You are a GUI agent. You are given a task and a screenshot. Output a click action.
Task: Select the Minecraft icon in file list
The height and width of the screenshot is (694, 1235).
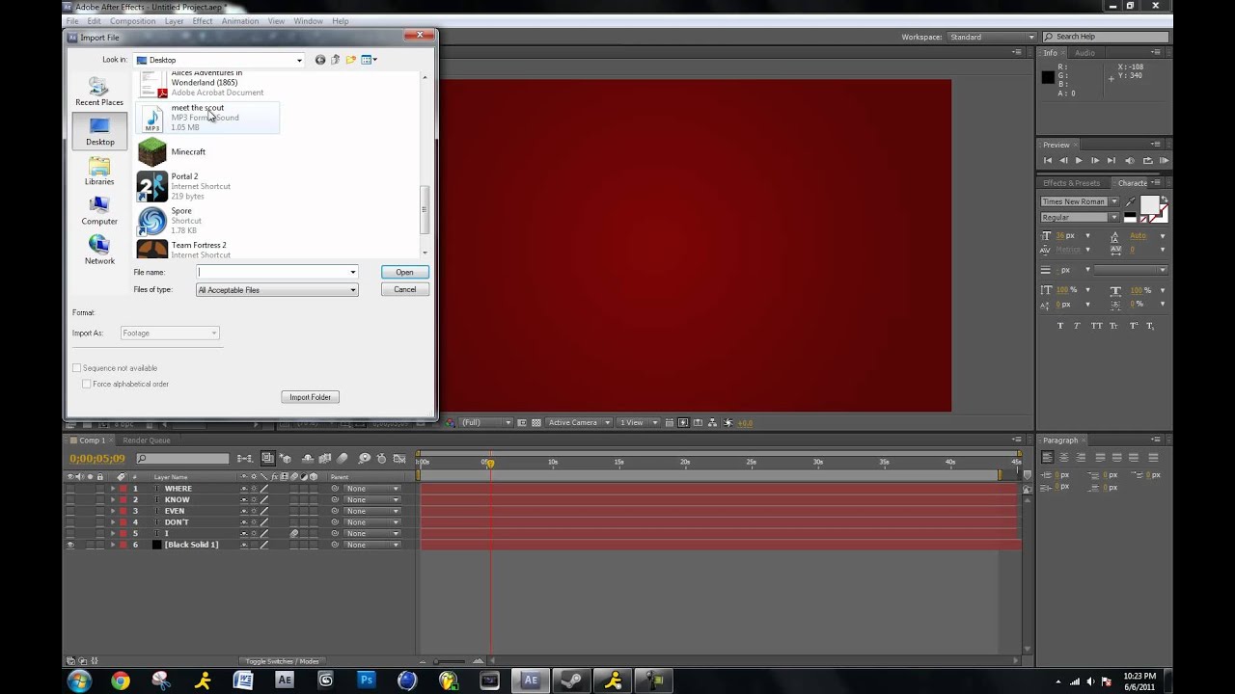(151, 152)
